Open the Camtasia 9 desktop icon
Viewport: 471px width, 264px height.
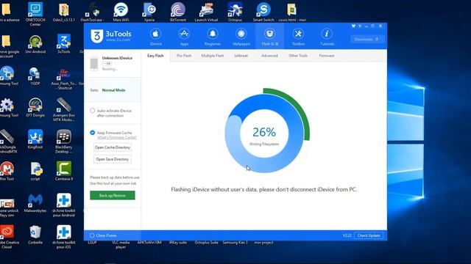pyautogui.click(x=64, y=171)
